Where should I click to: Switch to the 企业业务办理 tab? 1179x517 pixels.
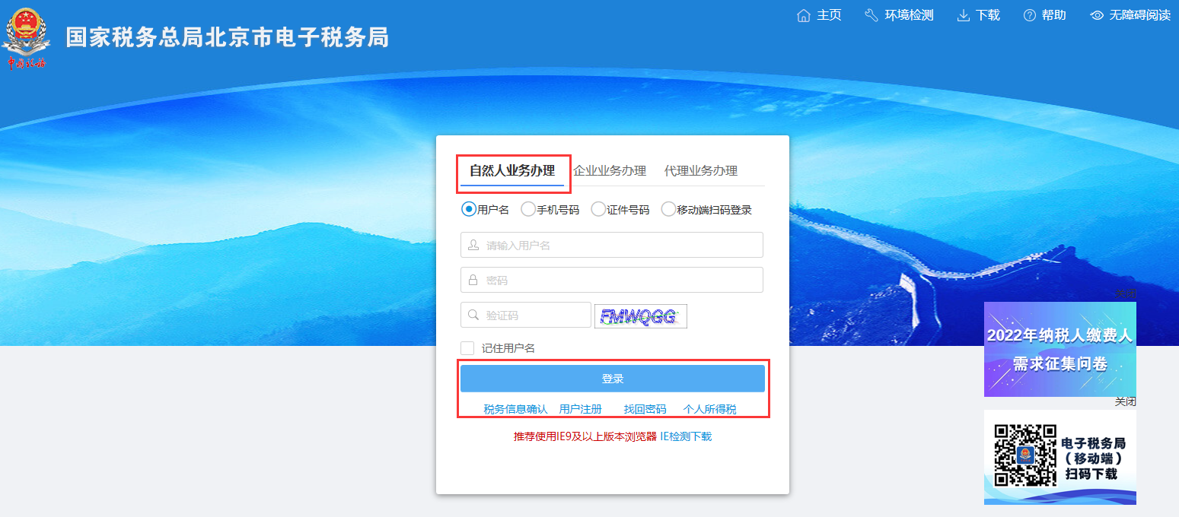(x=610, y=171)
